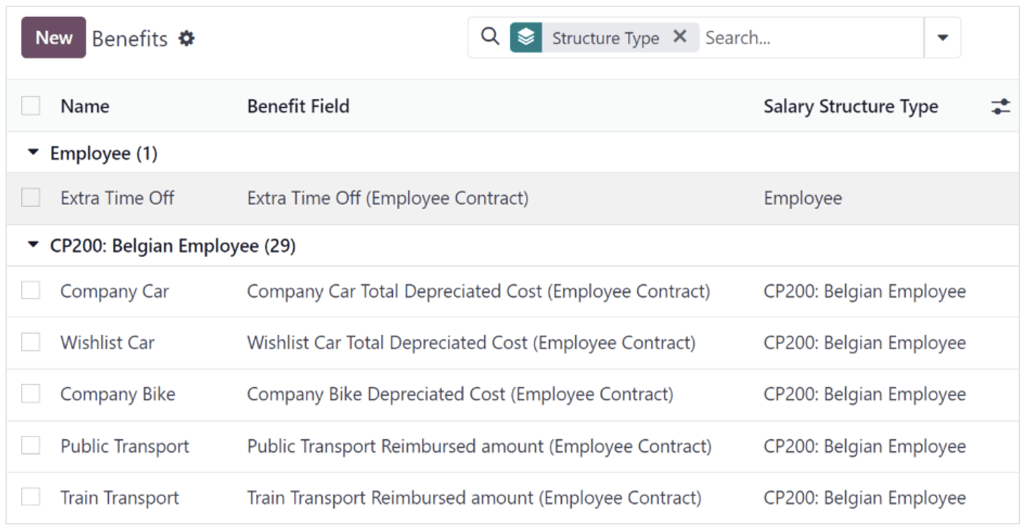The height and width of the screenshot is (532, 1027).
Task: Open the Company Bike benefit record
Action: (118, 394)
